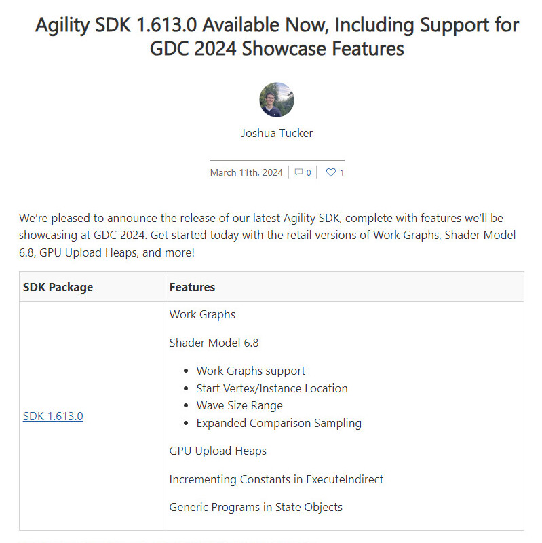
Task: Click the Work Graphs support bullet
Action: pyautogui.click(x=251, y=371)
